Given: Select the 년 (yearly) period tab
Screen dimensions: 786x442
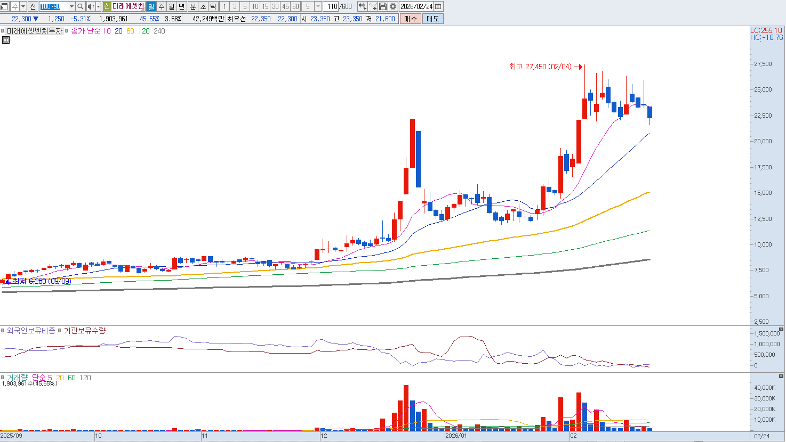Looking at the screenshot, I should [182, 6].
